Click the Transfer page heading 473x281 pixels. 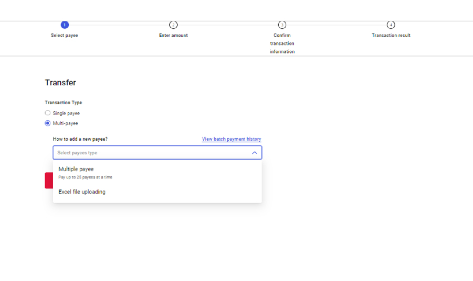coord(60,83)
